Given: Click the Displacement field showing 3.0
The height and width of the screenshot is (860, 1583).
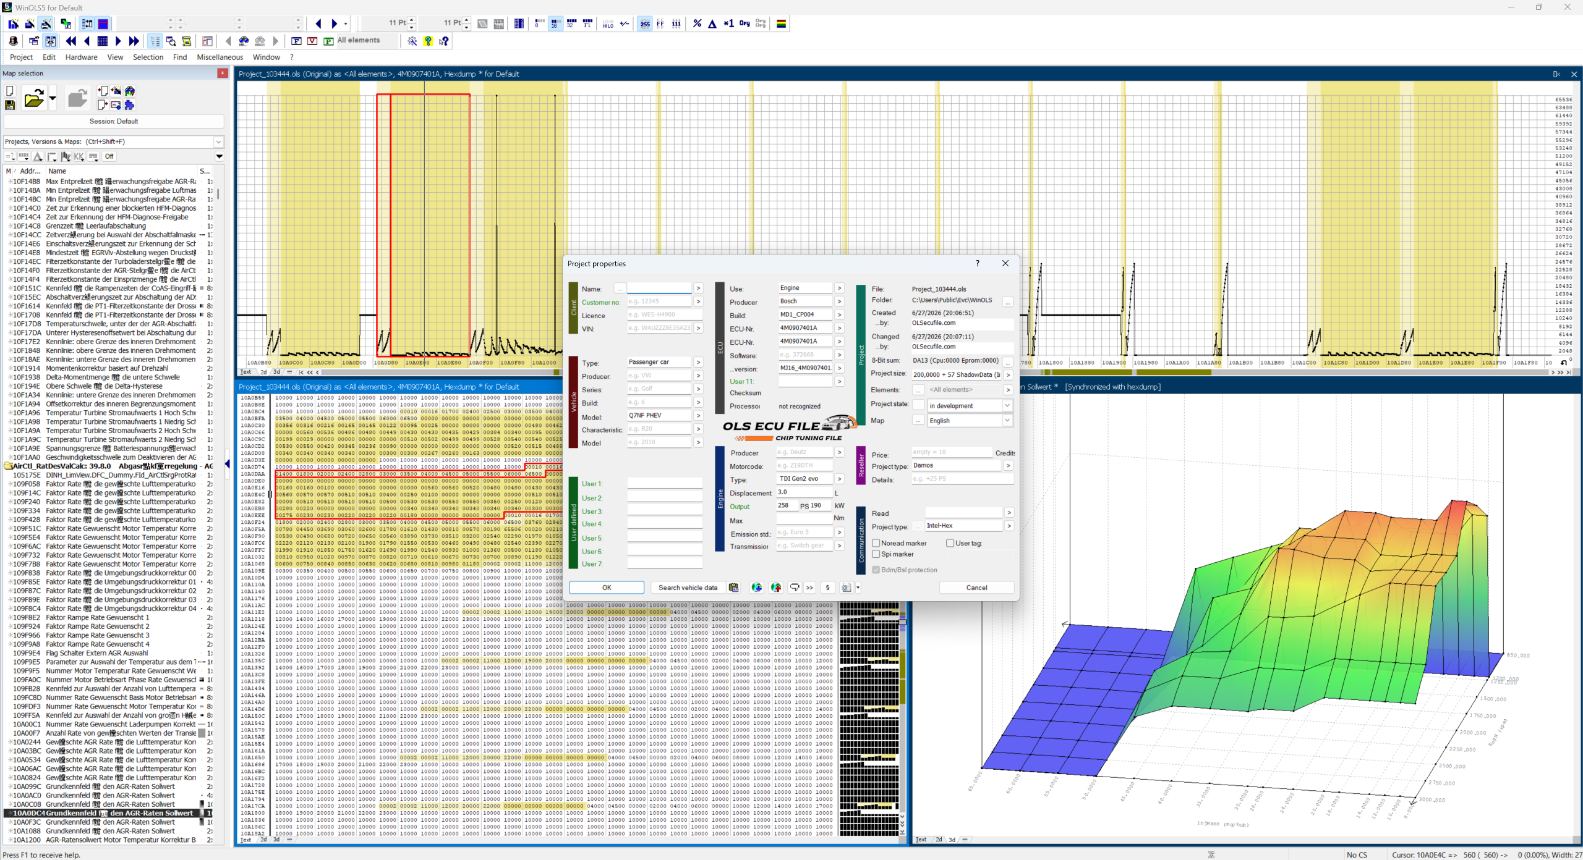Looking at the screenshot, I should [x=804, y=492].
